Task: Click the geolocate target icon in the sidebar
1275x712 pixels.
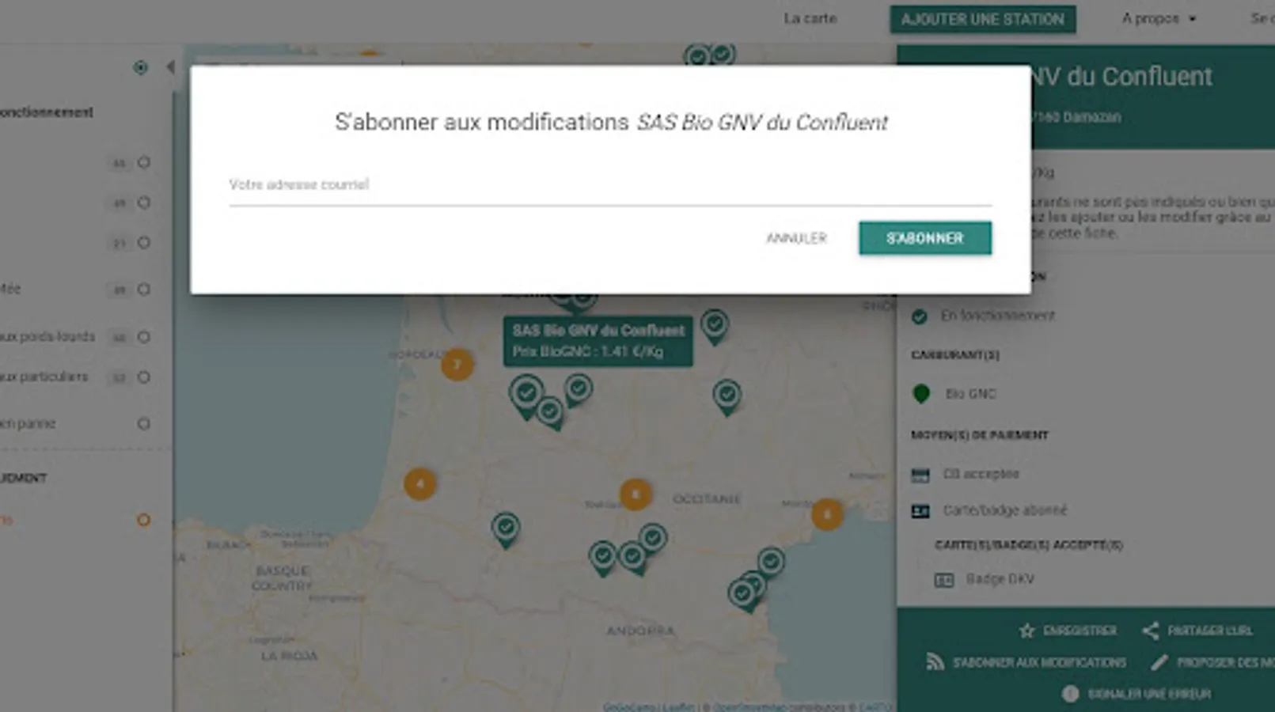Action: coord(140,67)
